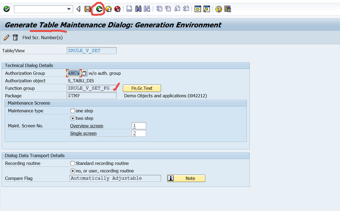Open the Compare Flag field Automatically Adjustable
The image size is (340, 211).
point(115,178)
